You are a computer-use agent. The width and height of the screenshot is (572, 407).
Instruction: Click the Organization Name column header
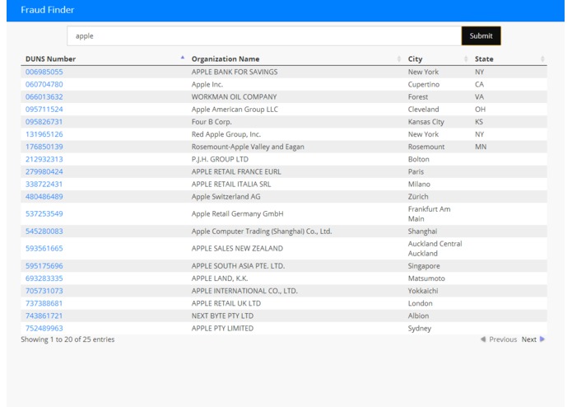click(x=226, y=58)
